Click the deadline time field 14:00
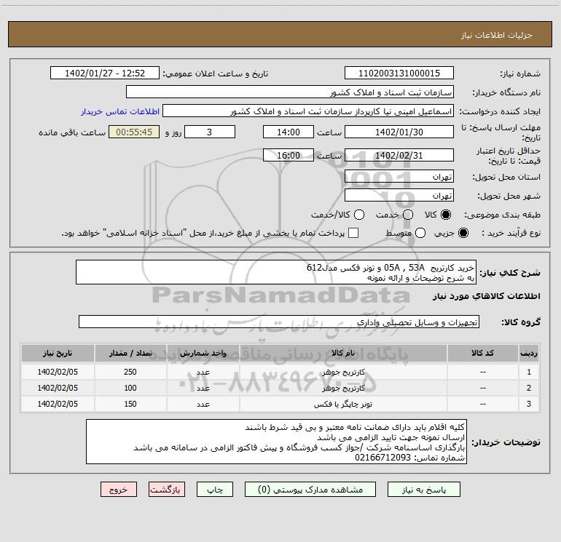 coord(289,132)
